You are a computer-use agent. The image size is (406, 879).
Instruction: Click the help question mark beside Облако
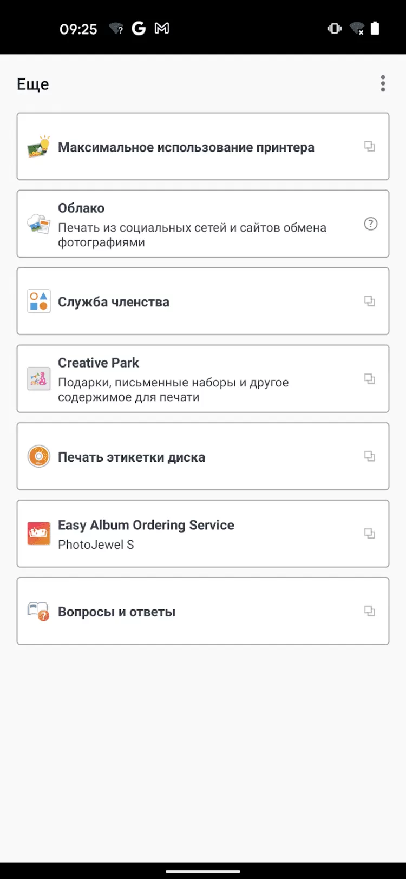click(370, 224)
